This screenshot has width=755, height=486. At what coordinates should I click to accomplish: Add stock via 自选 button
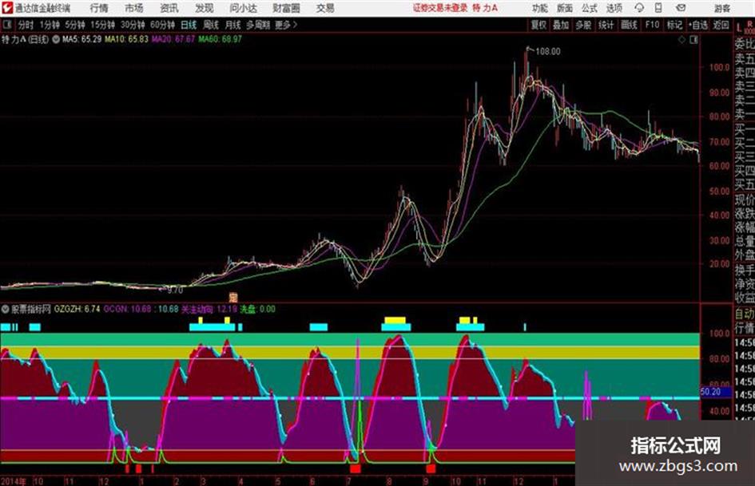pyautogui.click(x=698, y=25)
